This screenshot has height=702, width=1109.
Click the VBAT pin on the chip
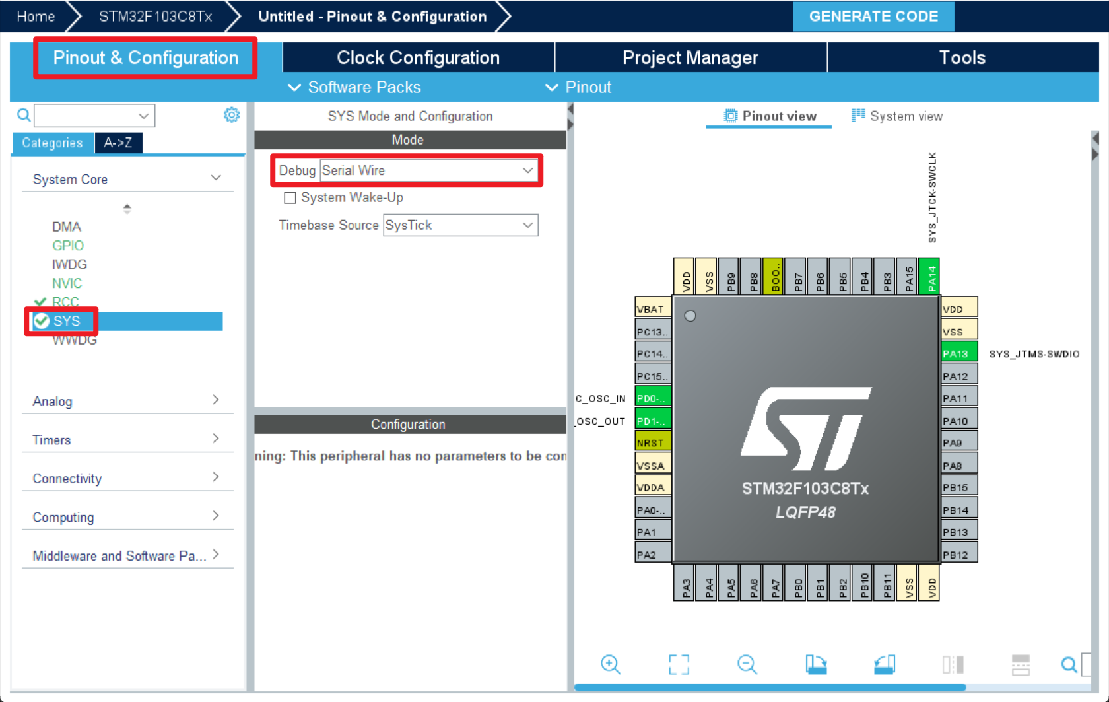[x=653, y=308]
